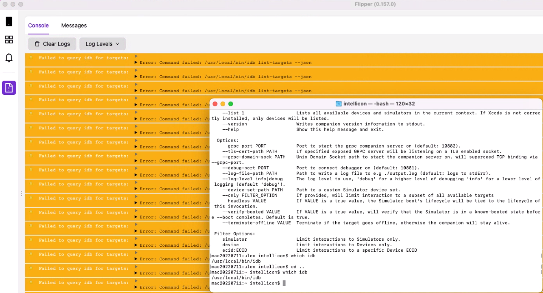543x293 pixels.
Task: Click '--verify-booted VALUE' in Terminal
Action: coord(251,212)
